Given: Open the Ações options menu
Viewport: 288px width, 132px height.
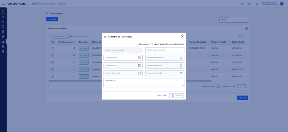Looking at the screenshot, I should tap(242, 36).
